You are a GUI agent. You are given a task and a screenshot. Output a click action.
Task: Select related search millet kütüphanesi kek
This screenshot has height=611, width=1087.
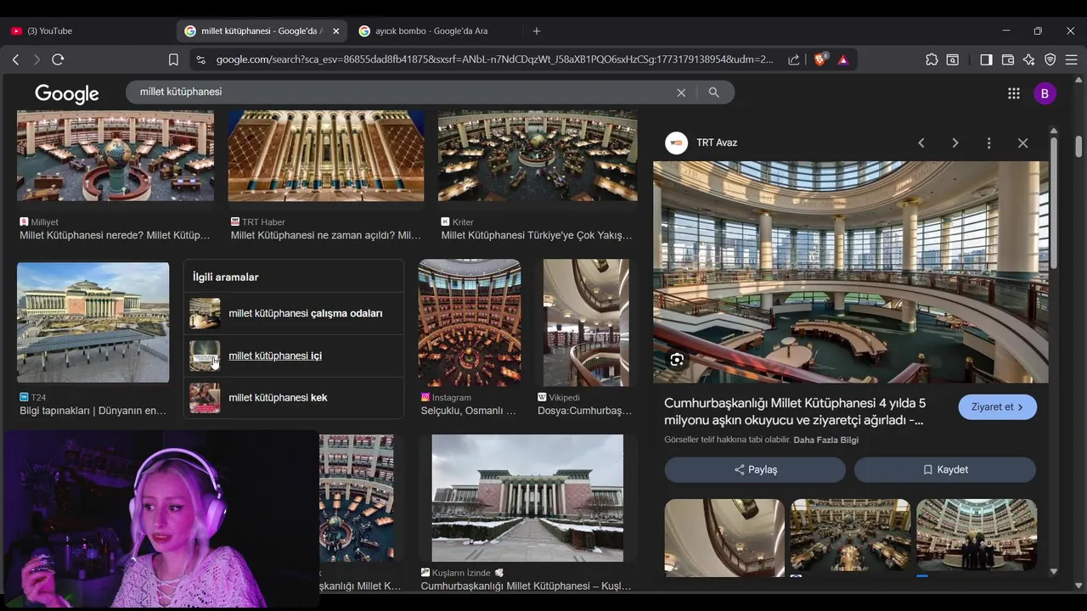pyautogui.click(x=294, y=397)
